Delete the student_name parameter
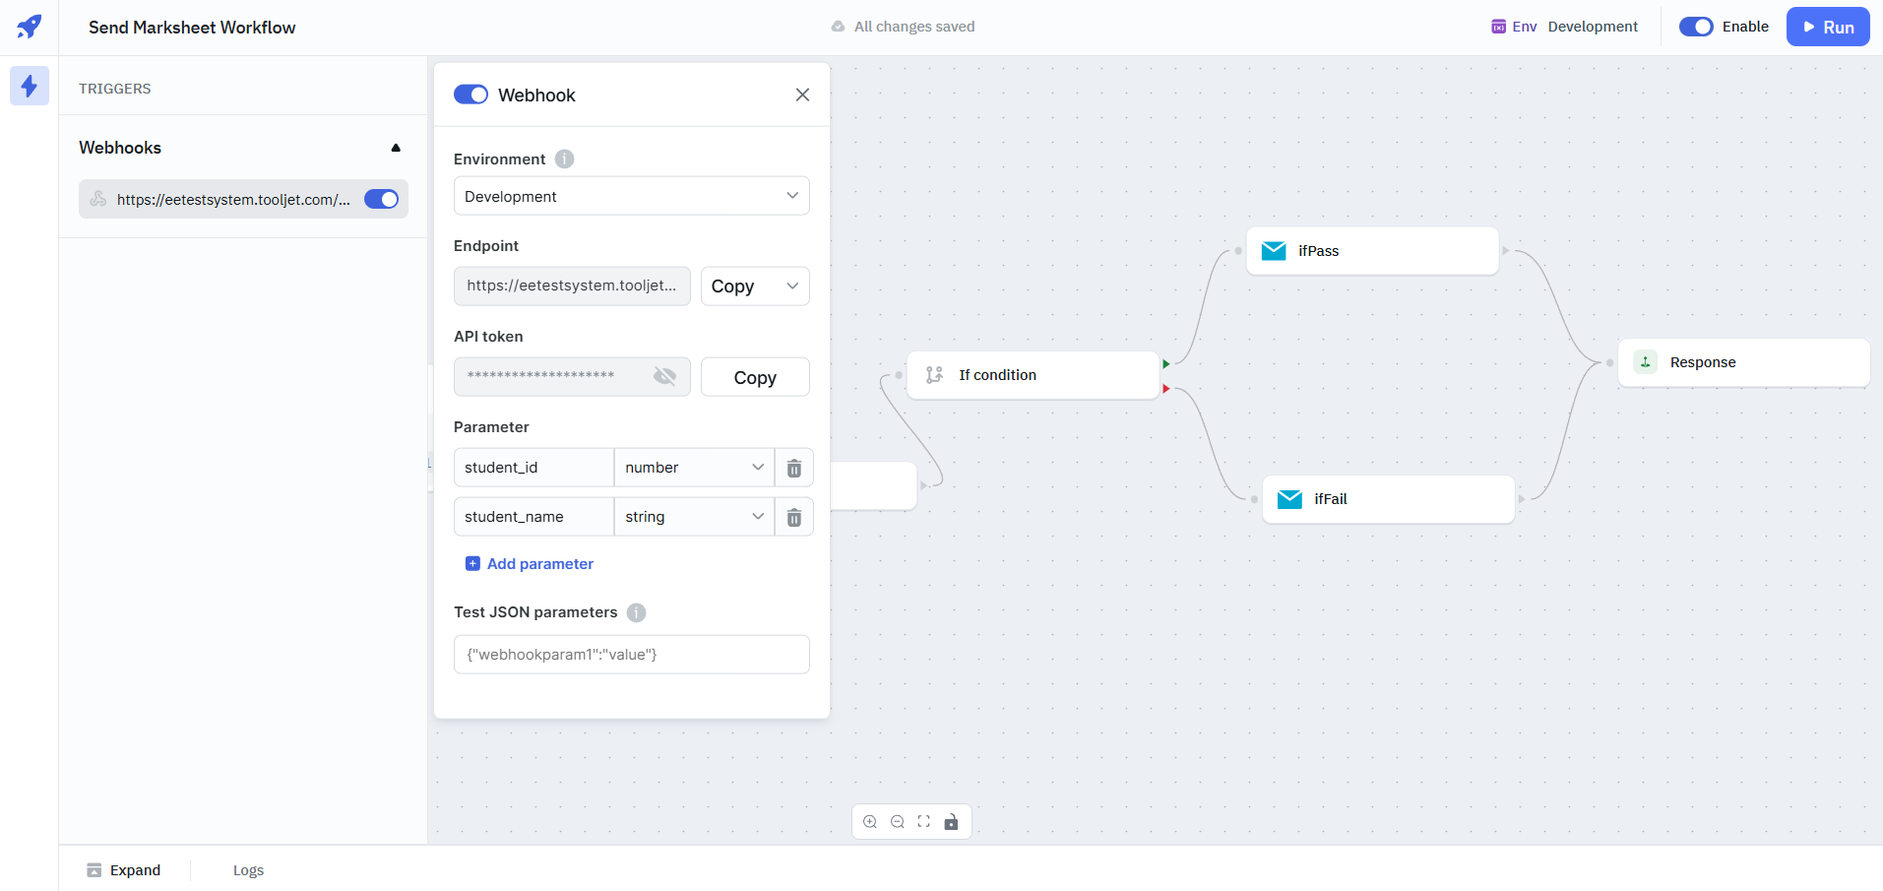Image resolution: width=1883 pixels, height=891 pixels. point(794,517)
